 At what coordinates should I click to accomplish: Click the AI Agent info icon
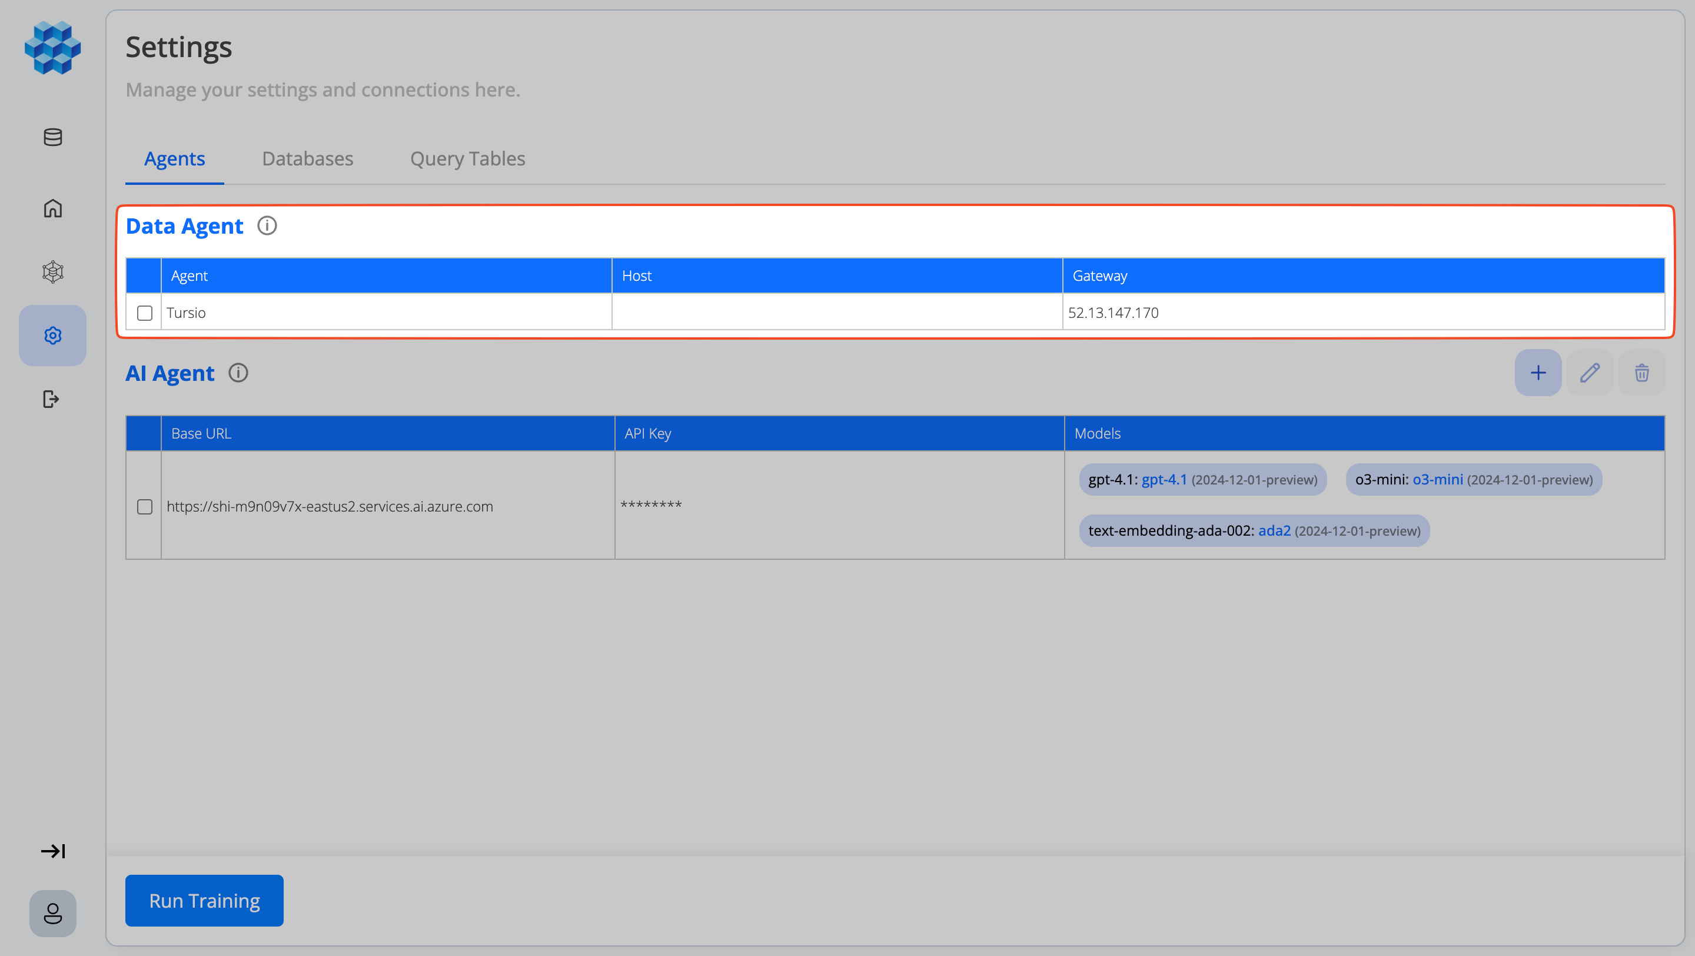(x=238, y=373)
